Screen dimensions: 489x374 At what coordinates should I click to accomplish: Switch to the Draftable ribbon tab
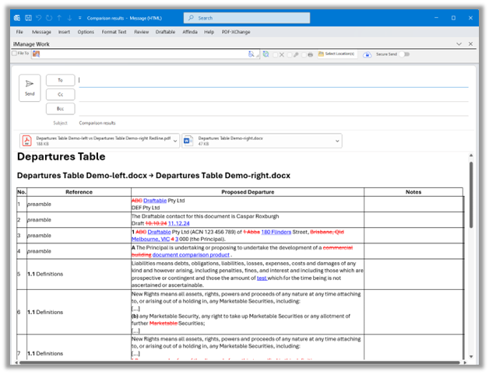(x=165, y=32)
